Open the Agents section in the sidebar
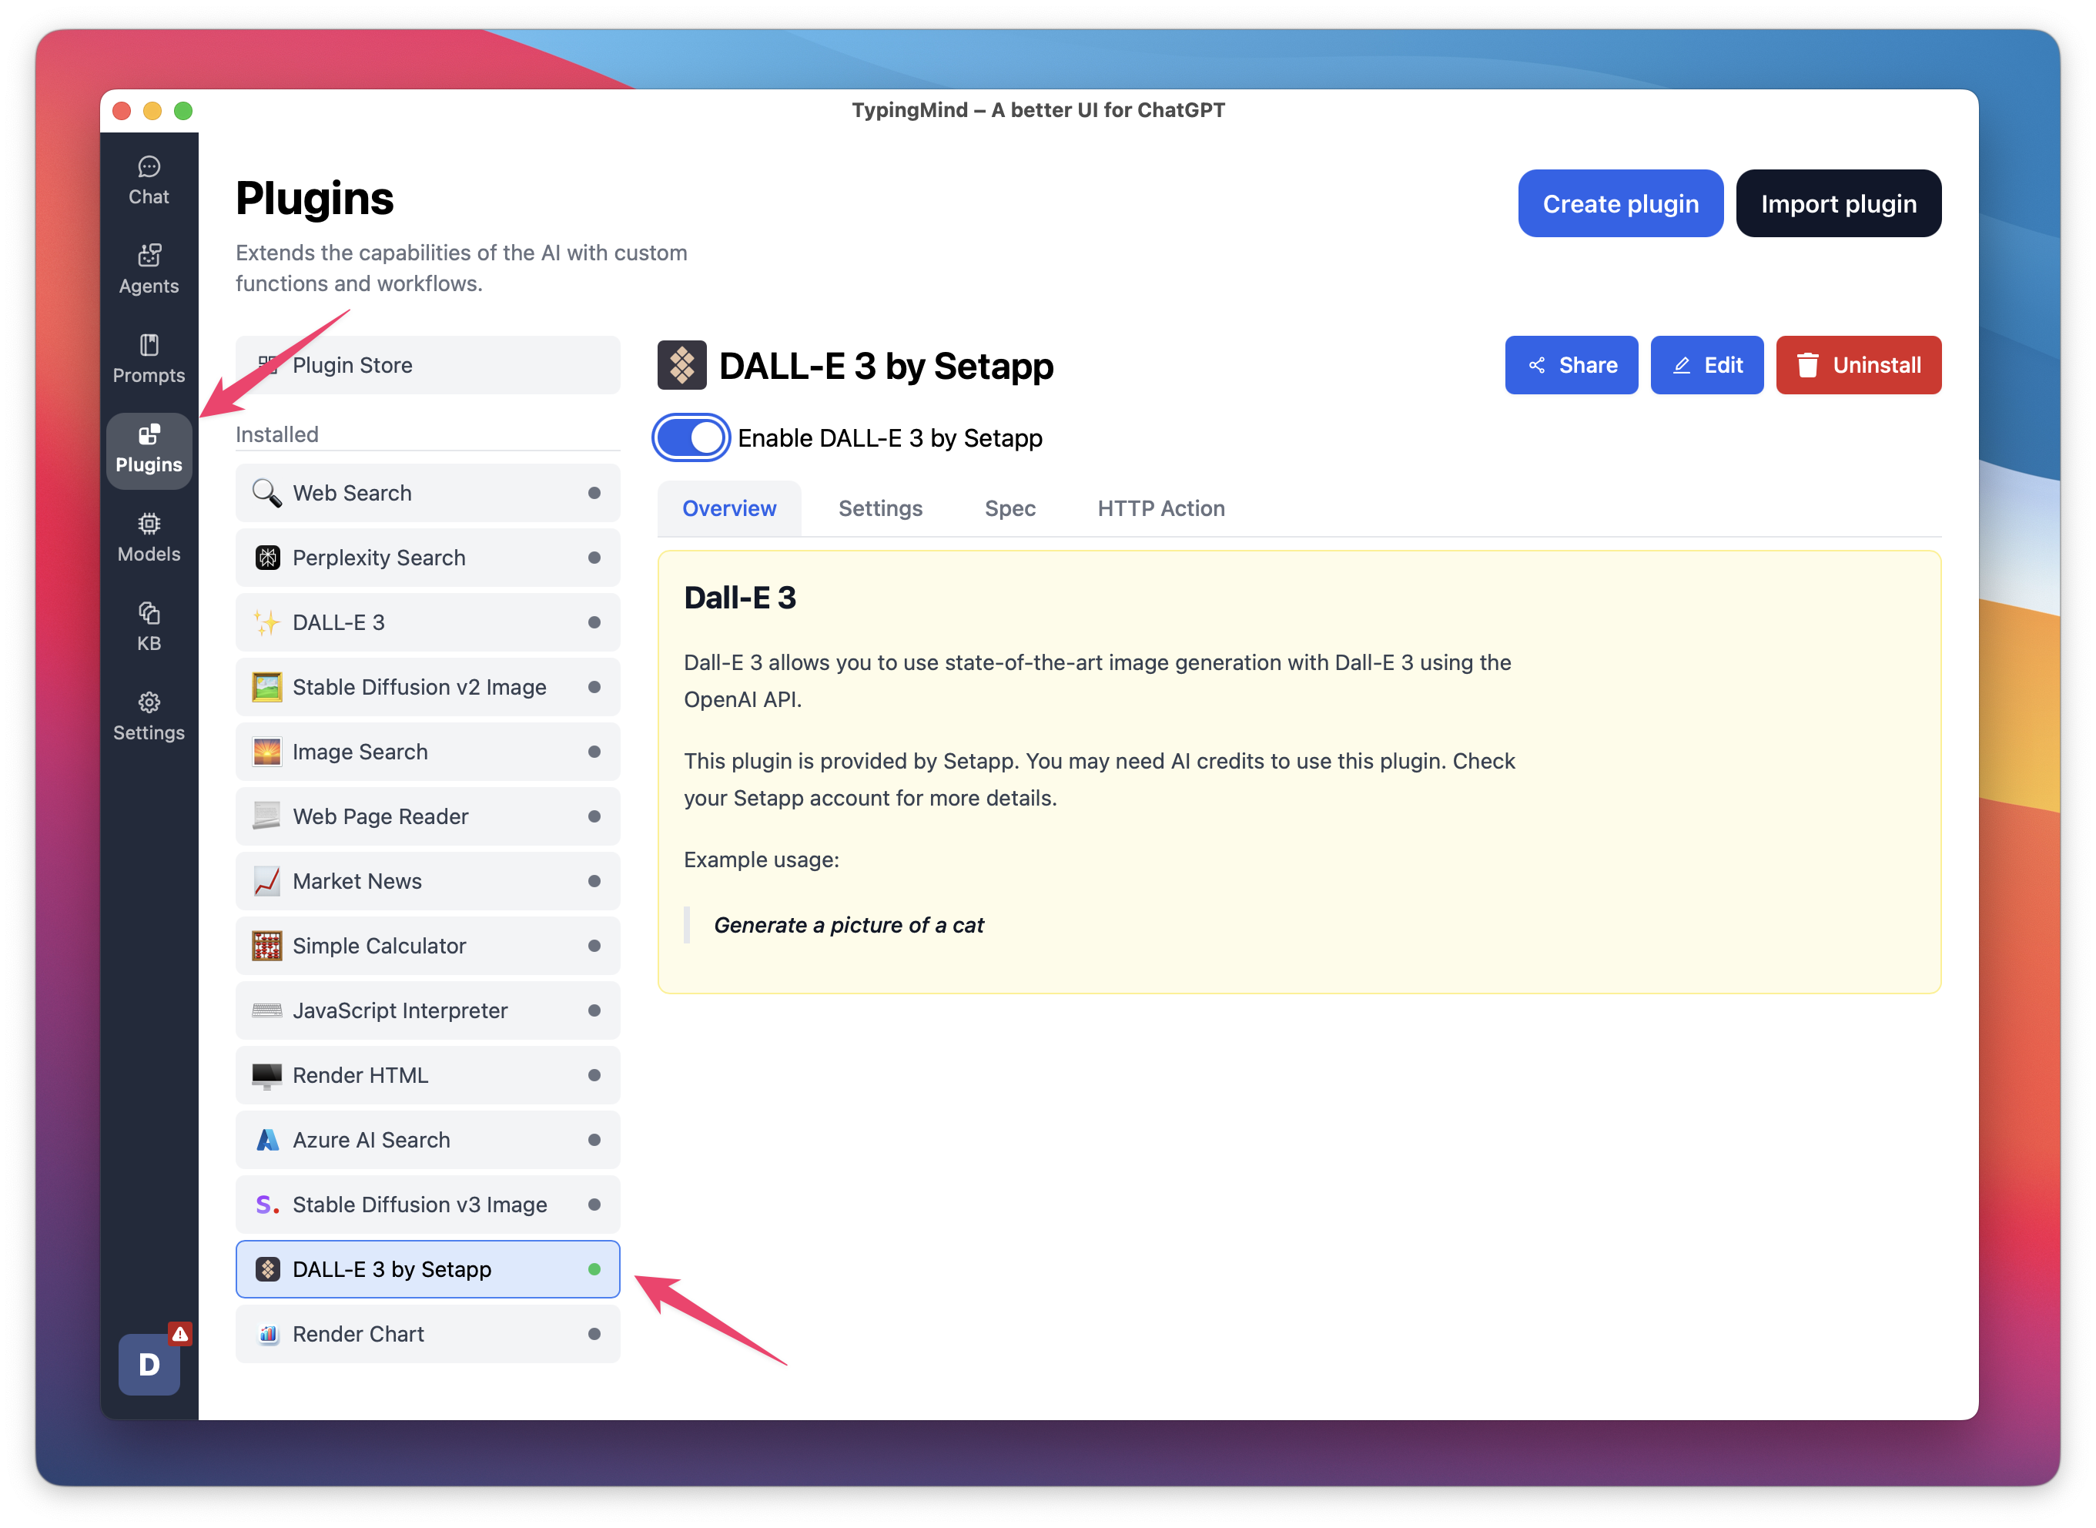Viewport: 2096px width, 1528px height. (x=149, y=270)
